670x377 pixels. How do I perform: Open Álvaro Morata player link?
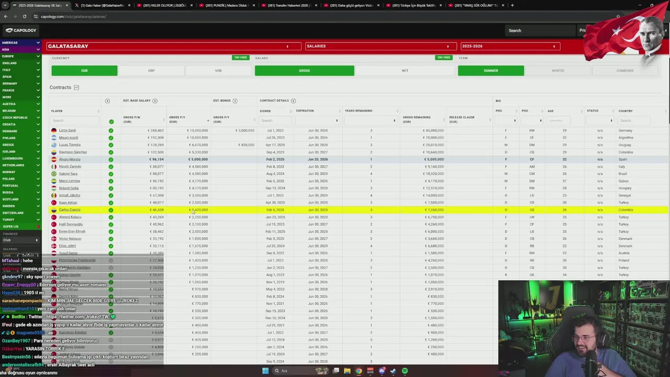pyautogui.click(x=70, y=159)
